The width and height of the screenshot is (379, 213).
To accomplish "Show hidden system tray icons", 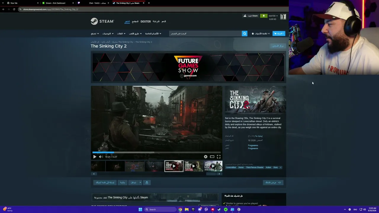I will click(x=345, y=209).
